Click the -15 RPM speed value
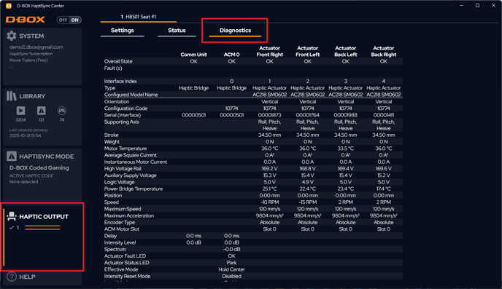The height and width of the screenshot is (289, 502). click(308, 202)
